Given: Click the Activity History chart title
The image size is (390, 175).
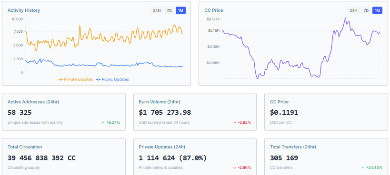Looking at the screenshot, I should point(24,10).
